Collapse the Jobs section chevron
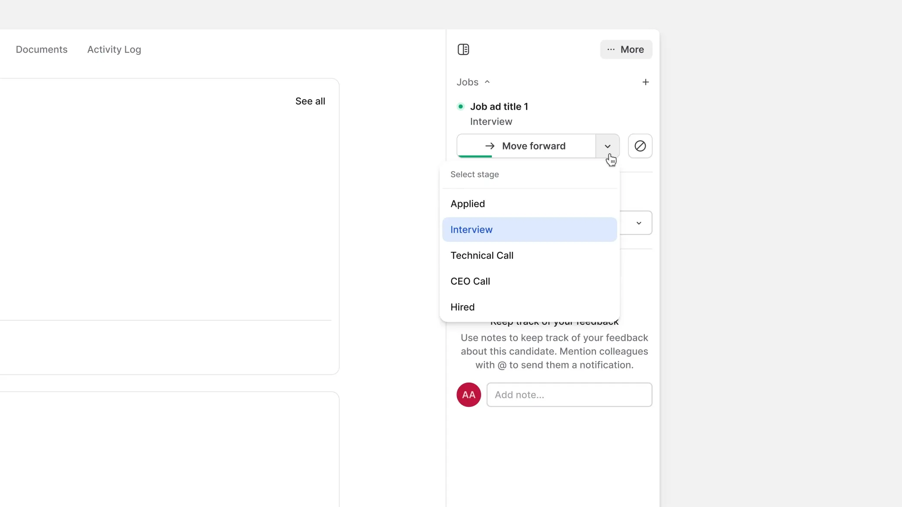 (x=487, y=82)
